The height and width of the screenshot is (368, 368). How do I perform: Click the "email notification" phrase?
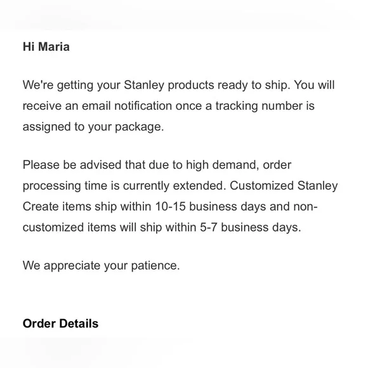pos(127,106)
